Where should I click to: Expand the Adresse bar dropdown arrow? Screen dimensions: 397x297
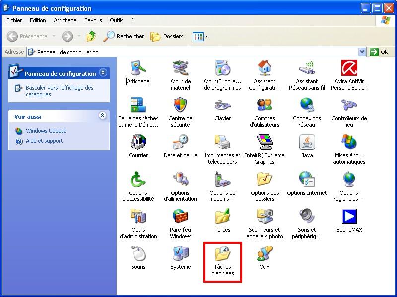point(362,52)
